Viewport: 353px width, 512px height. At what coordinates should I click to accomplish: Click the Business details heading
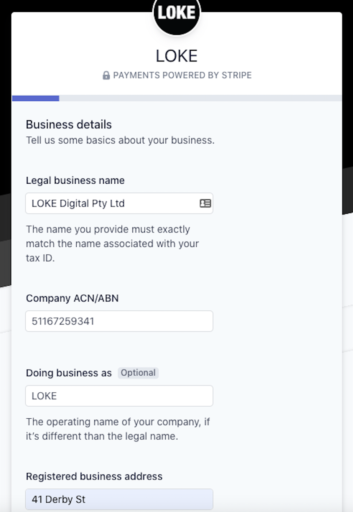click(x=69, y=124)
